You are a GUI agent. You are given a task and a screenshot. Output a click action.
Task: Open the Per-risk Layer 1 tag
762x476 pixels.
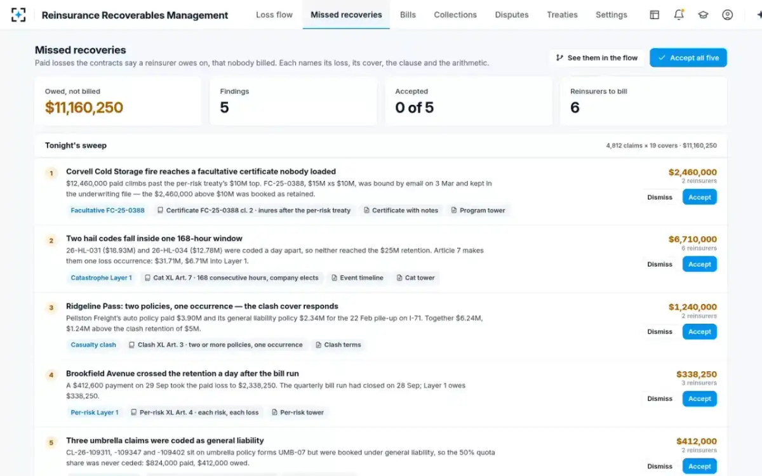(95, 412)
